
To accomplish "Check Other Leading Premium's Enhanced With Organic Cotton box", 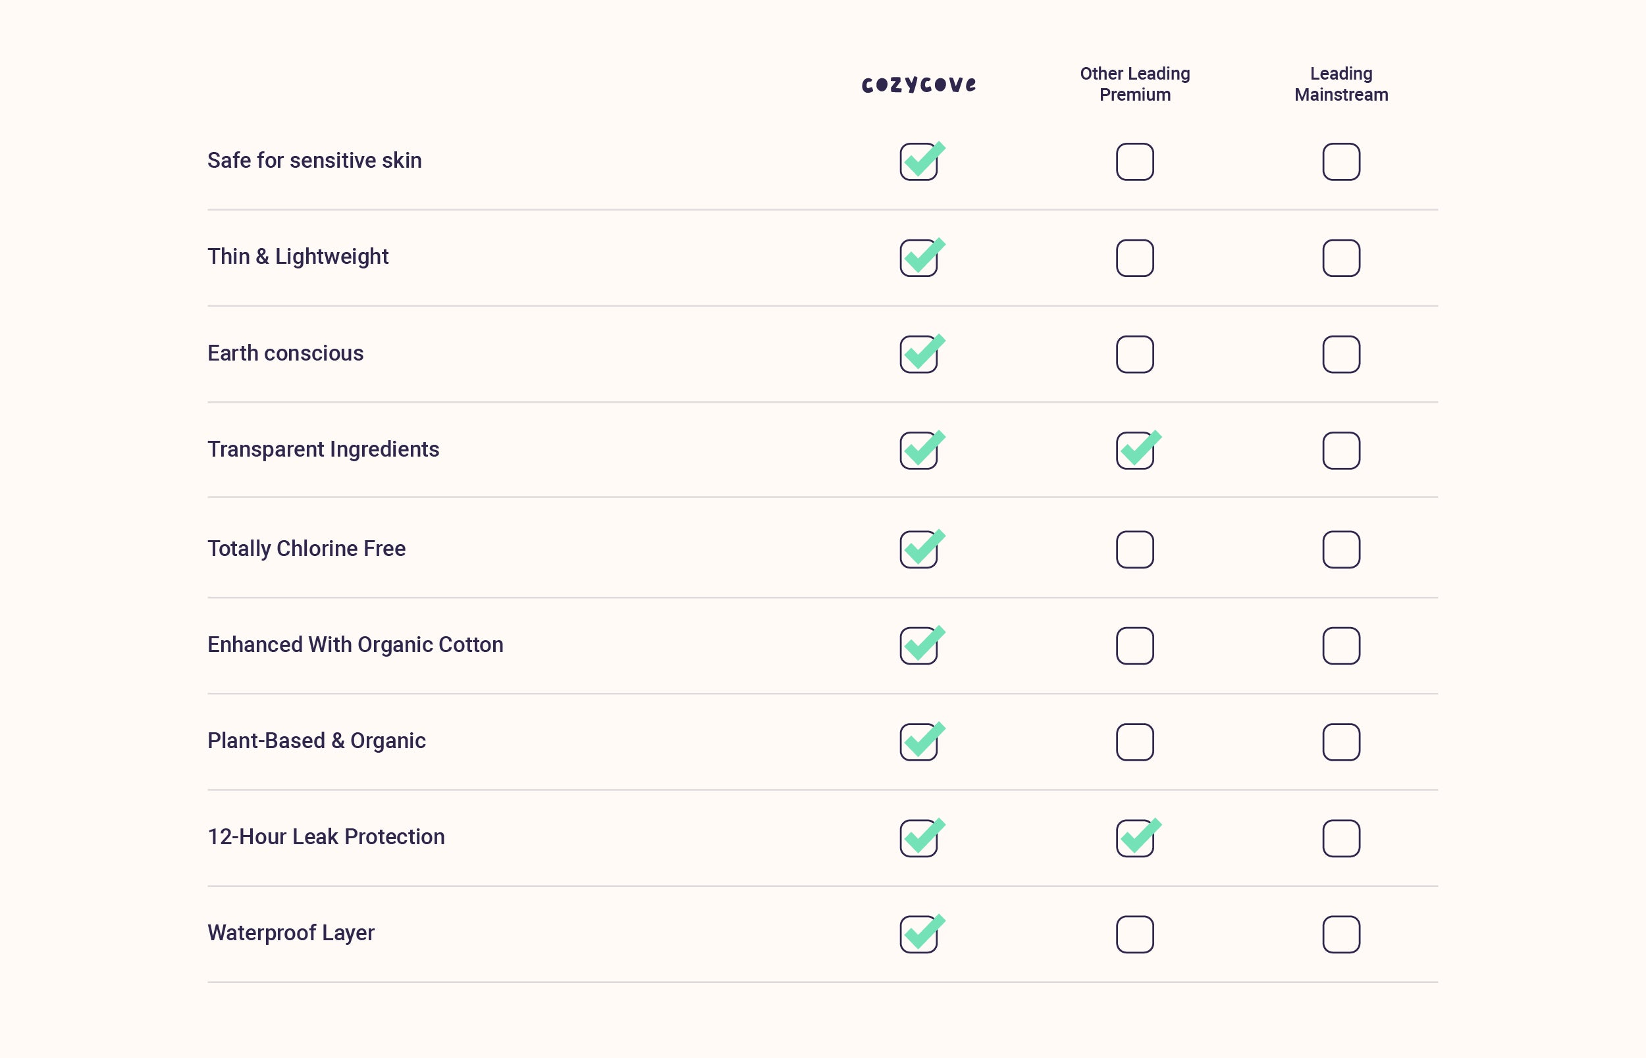I will click(x=1134, y=646).
